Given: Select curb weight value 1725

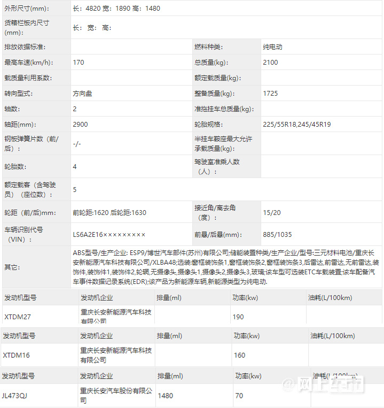Looking at the screenshot, I should 270,93.
